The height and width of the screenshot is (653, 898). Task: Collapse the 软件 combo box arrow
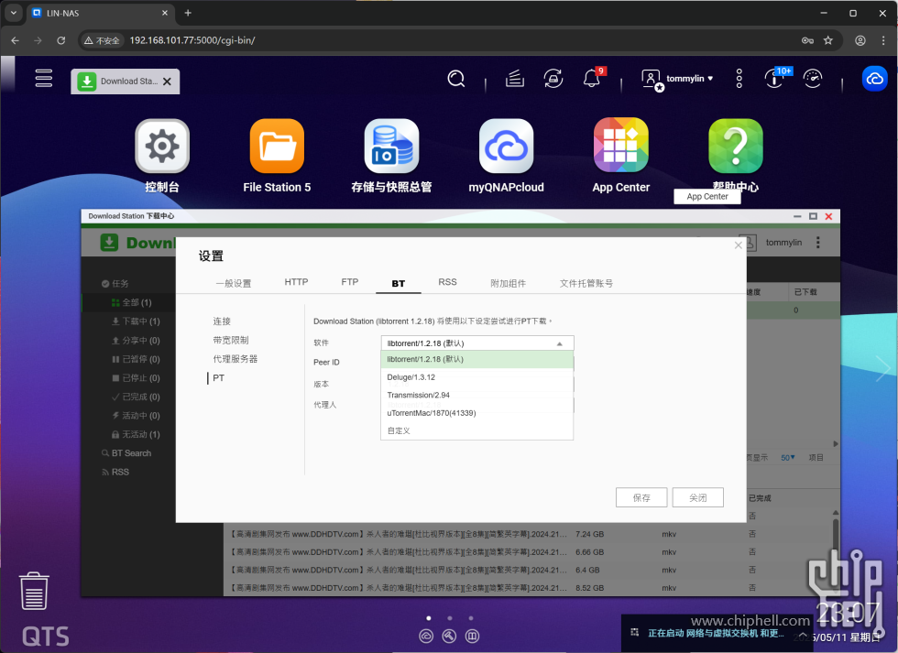pos(560,343)
